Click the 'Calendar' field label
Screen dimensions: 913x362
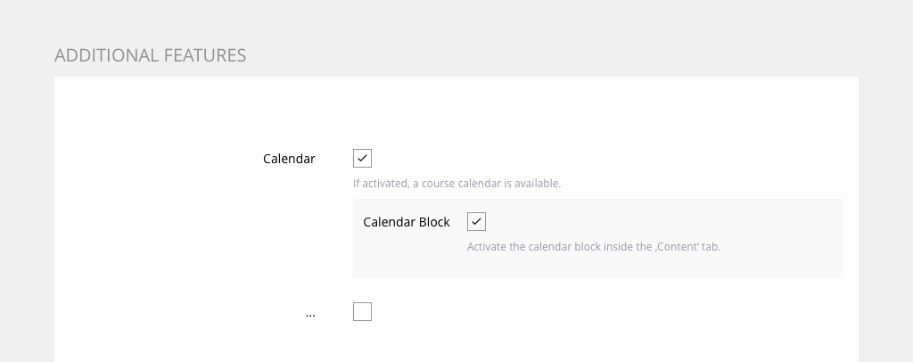click(x=289, y=159)
